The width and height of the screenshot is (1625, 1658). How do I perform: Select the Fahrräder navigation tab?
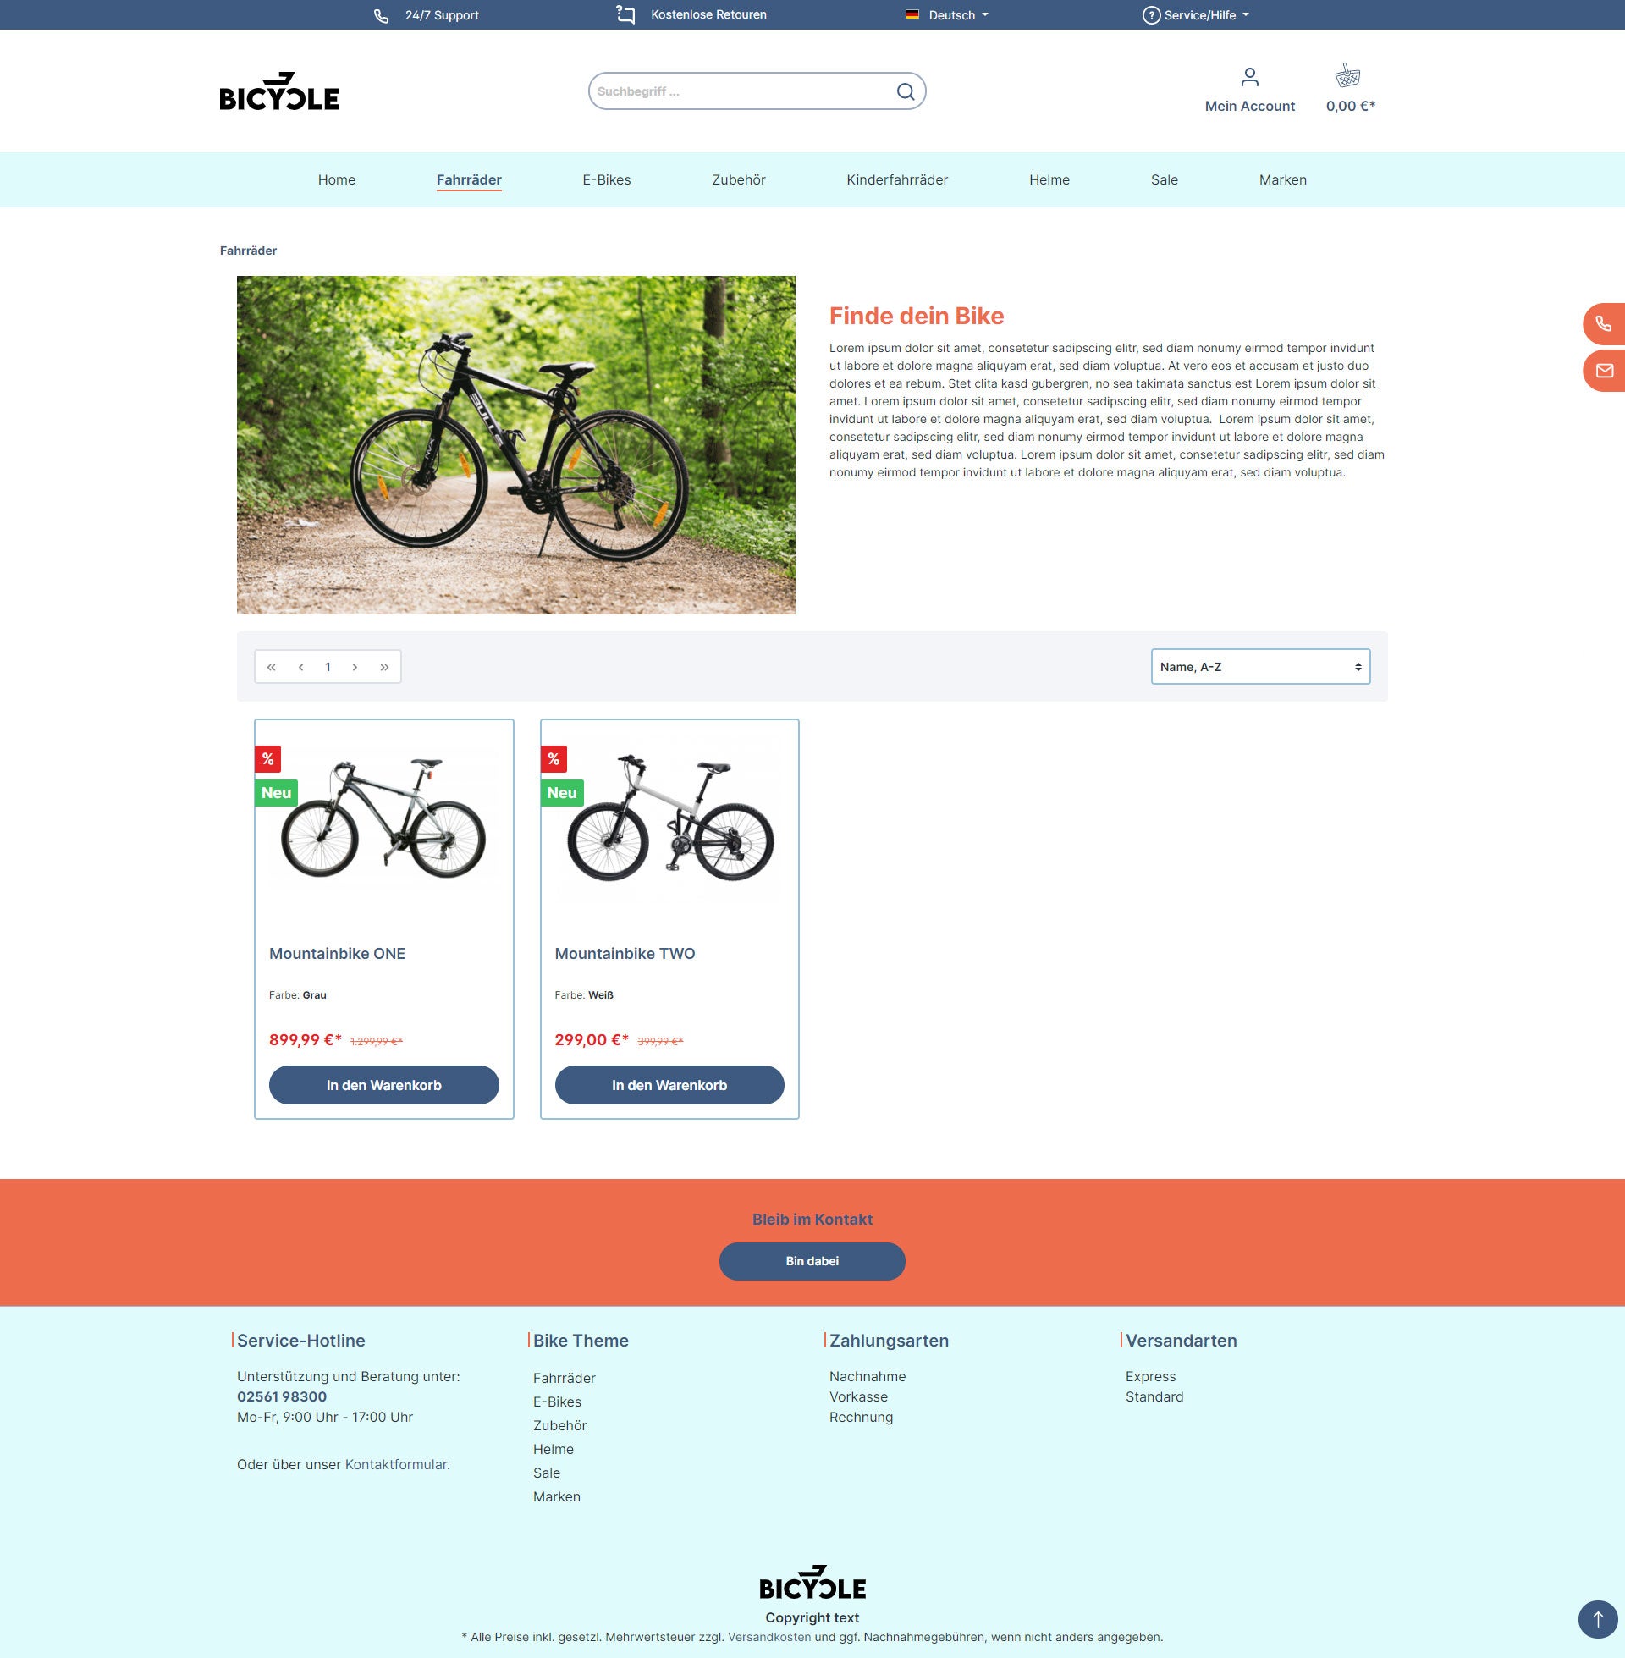pyautogui.click(x=469, y=180)
